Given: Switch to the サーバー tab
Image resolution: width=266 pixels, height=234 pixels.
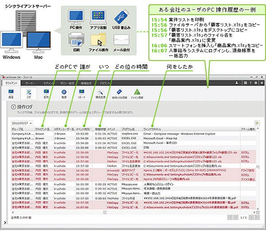Looking at the screenshot, I should pos(30,83).
